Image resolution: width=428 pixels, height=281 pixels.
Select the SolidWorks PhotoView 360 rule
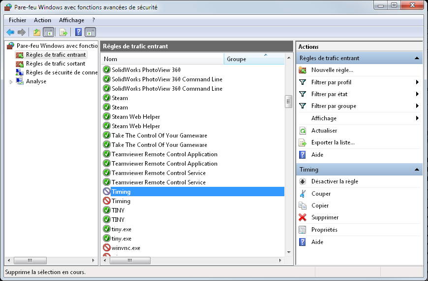(146, 70)
